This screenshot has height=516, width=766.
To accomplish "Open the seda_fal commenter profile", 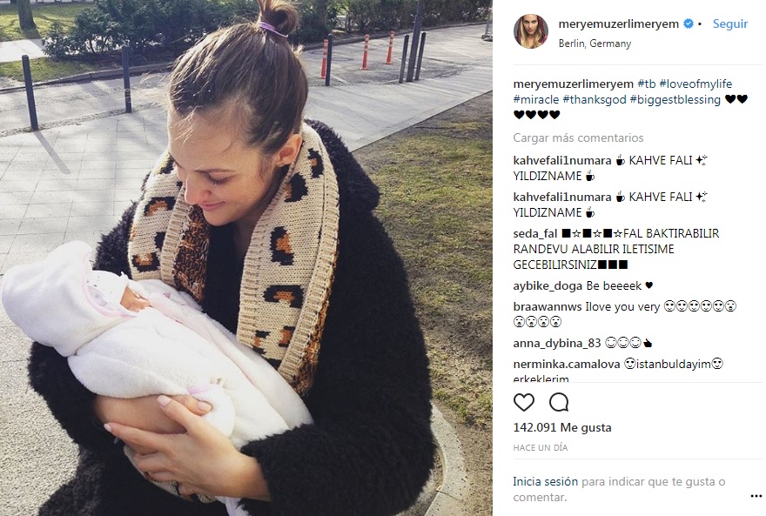I will (535, 233).
